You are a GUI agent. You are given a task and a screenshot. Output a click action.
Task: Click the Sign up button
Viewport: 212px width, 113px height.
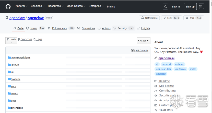click(190, 7)
